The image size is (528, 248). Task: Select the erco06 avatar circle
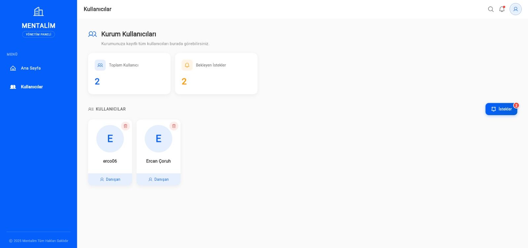coord(110,139)
